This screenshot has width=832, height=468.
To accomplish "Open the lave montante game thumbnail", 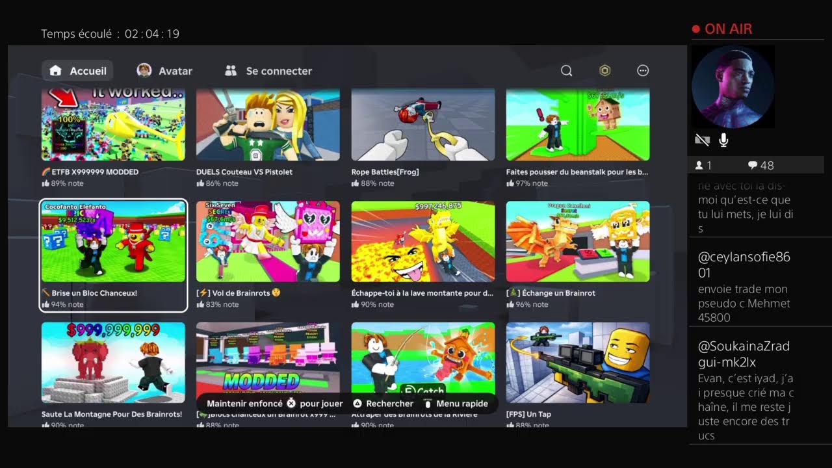I will 423,241.
